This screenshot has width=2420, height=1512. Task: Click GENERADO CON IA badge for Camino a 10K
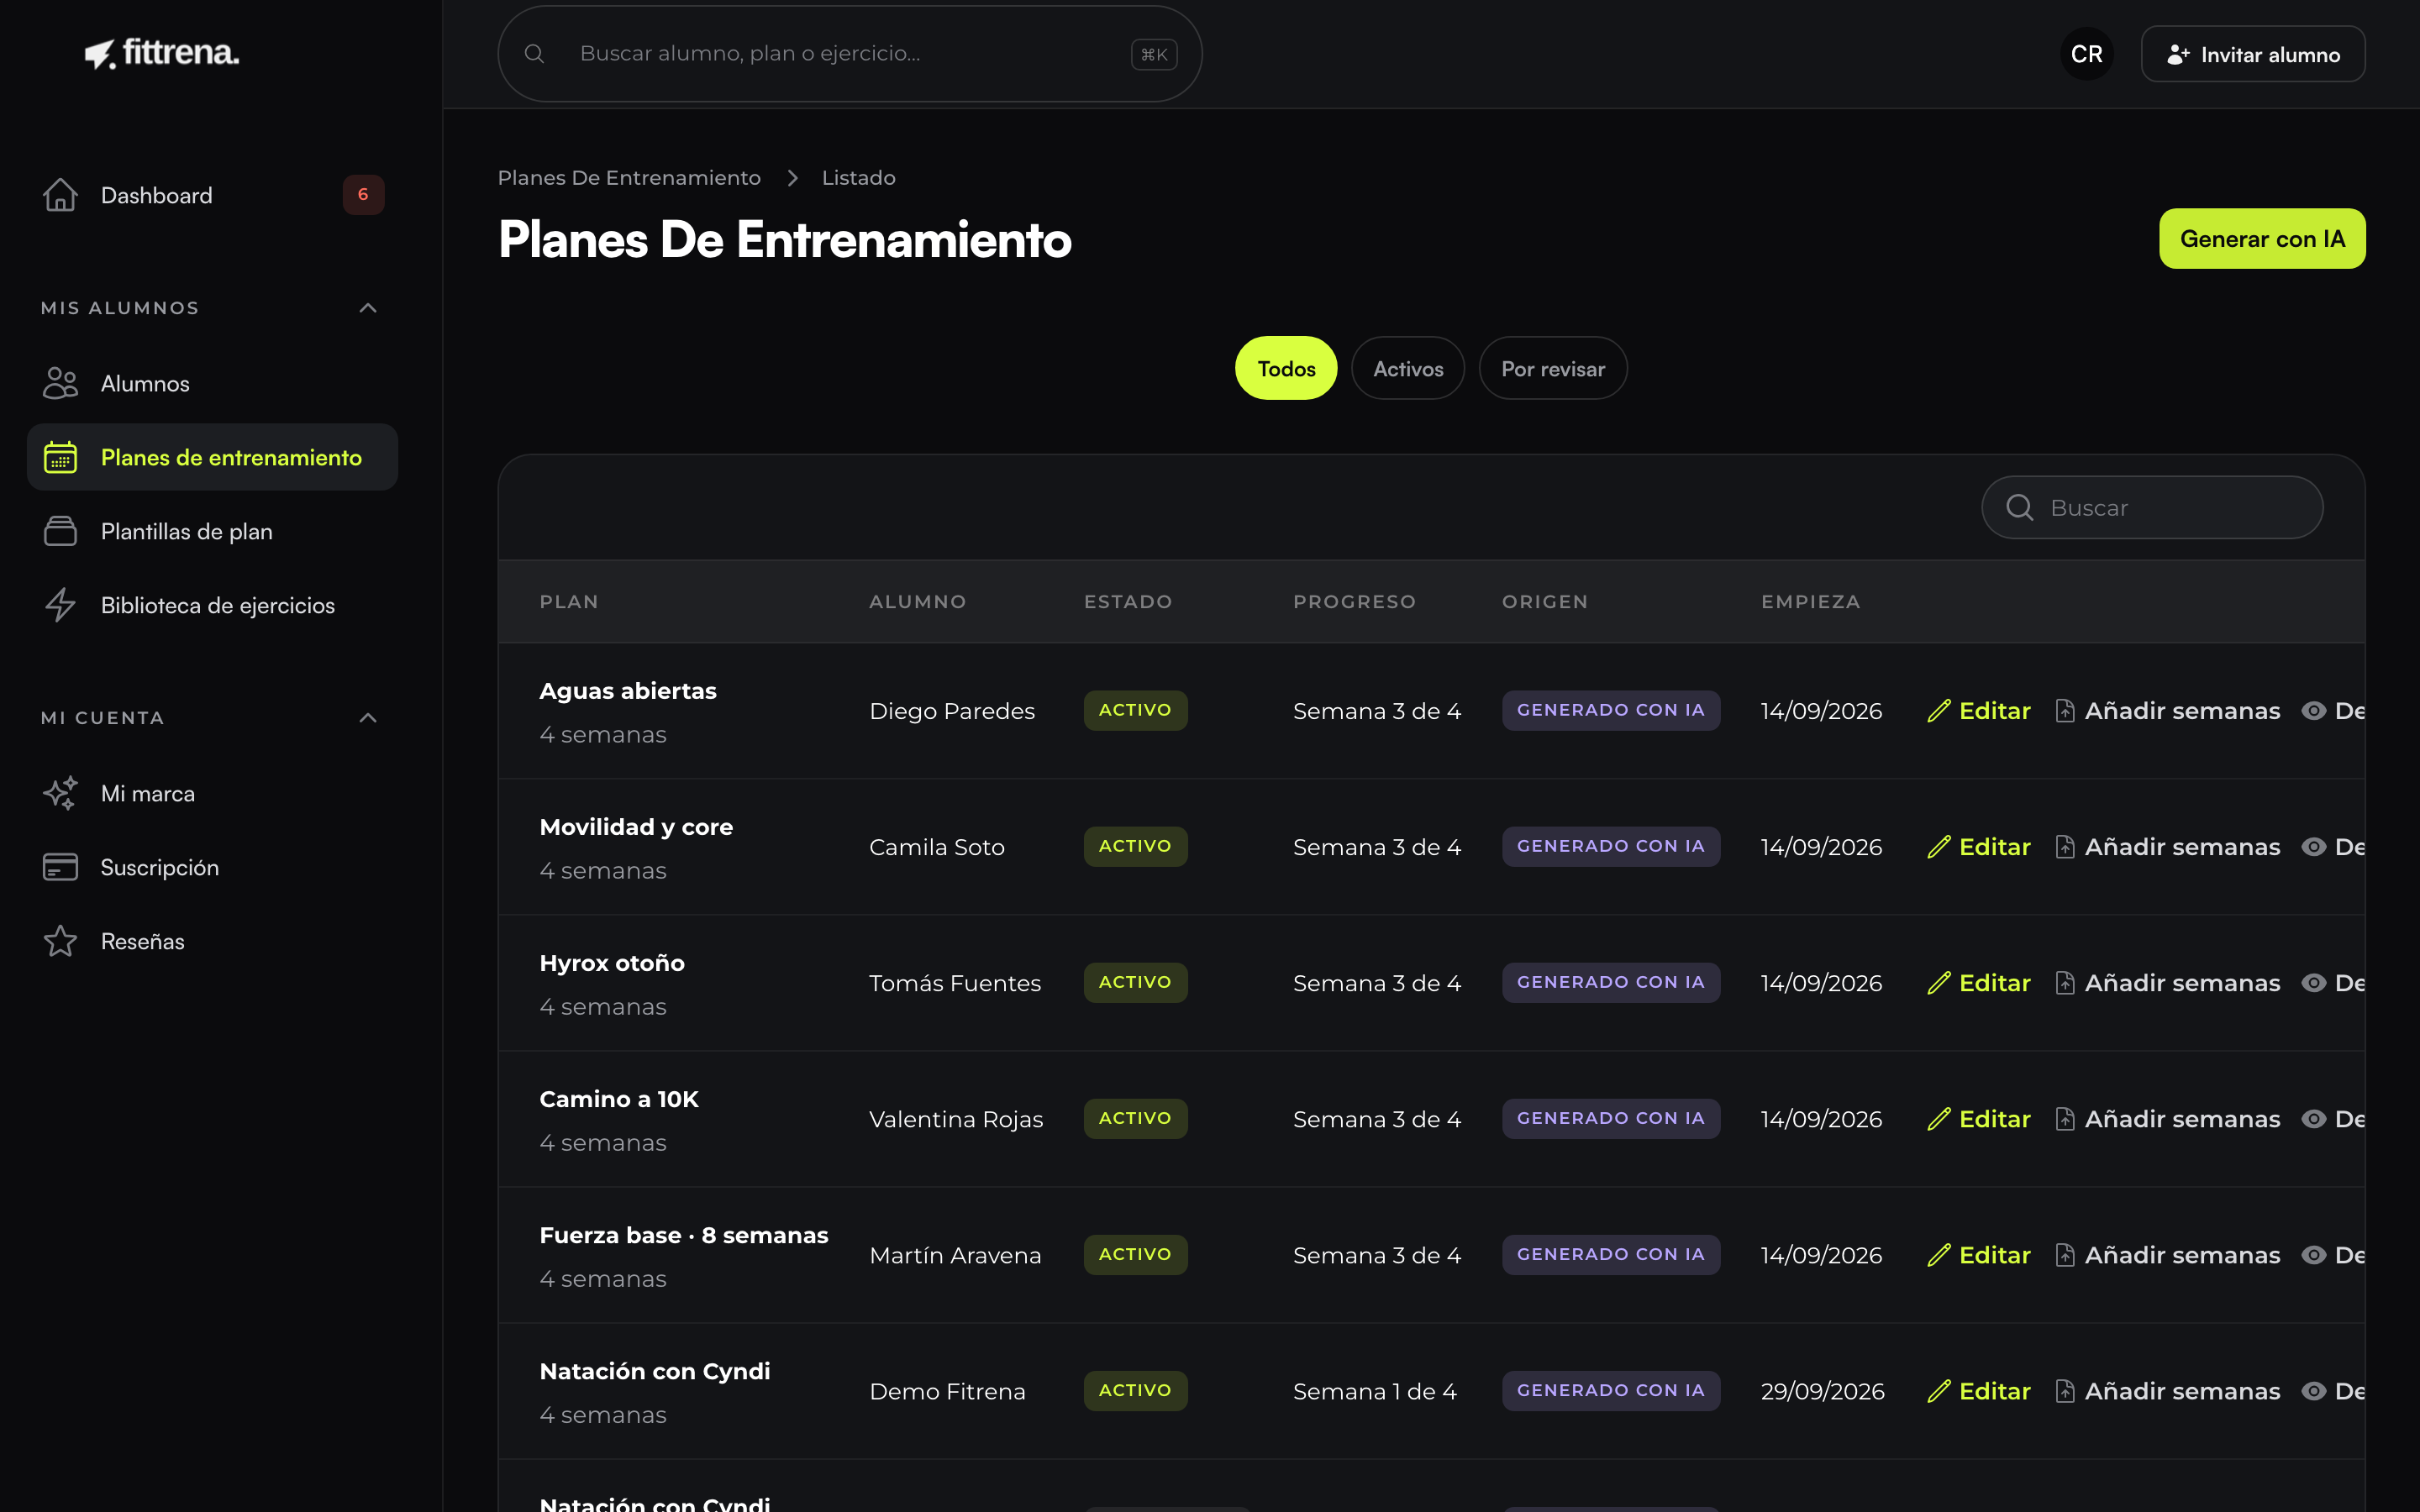click(1610, 1119)
